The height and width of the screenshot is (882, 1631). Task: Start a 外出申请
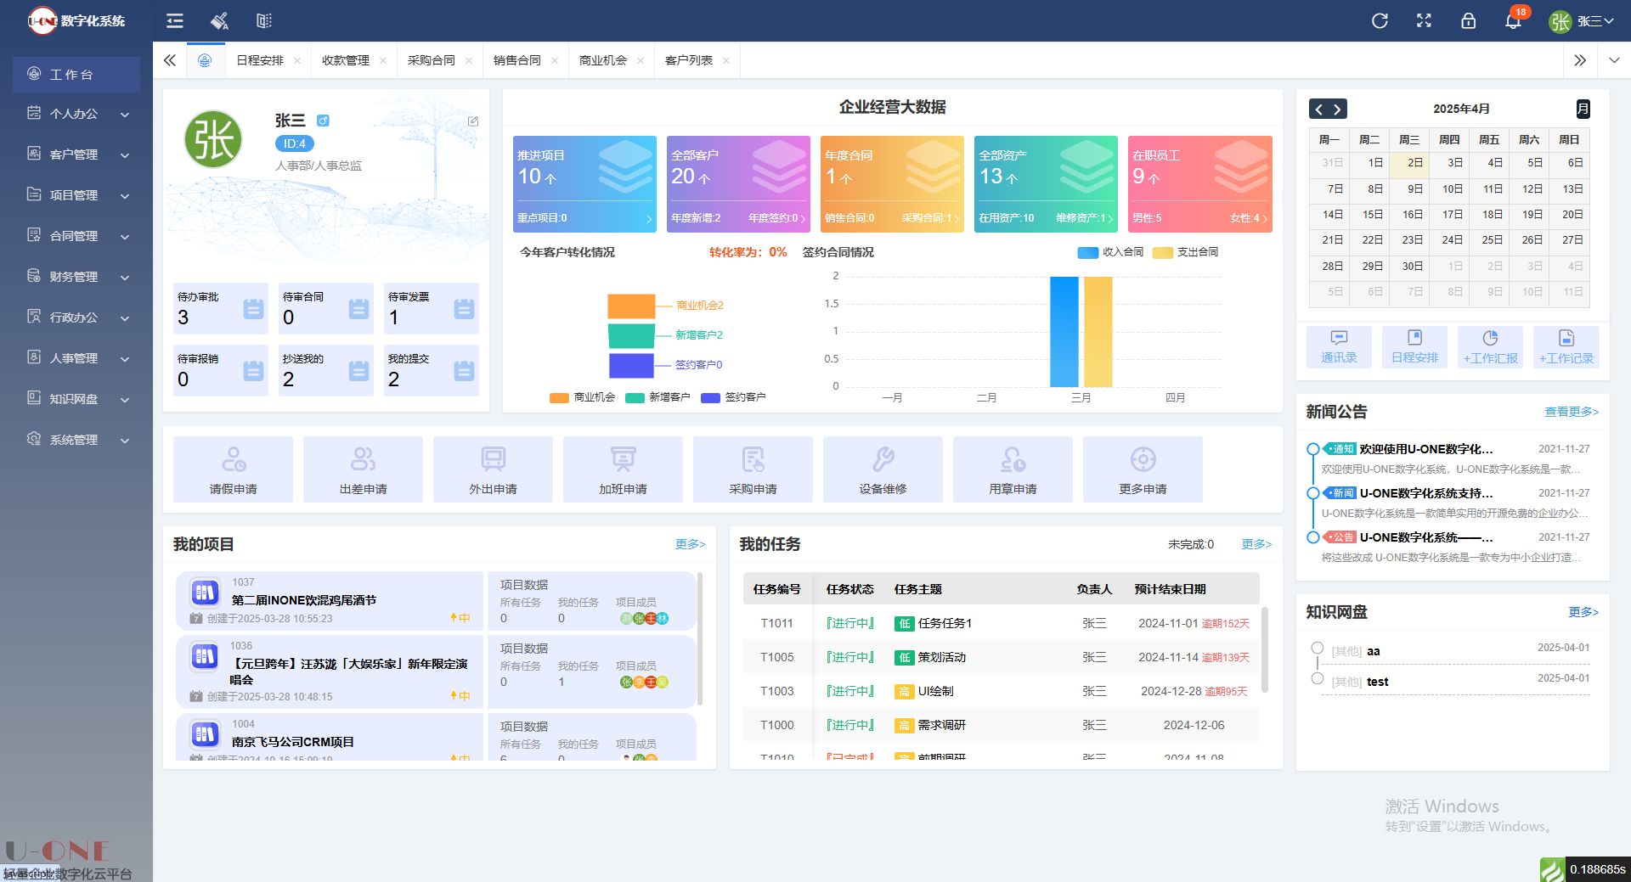tap(493, 469)
